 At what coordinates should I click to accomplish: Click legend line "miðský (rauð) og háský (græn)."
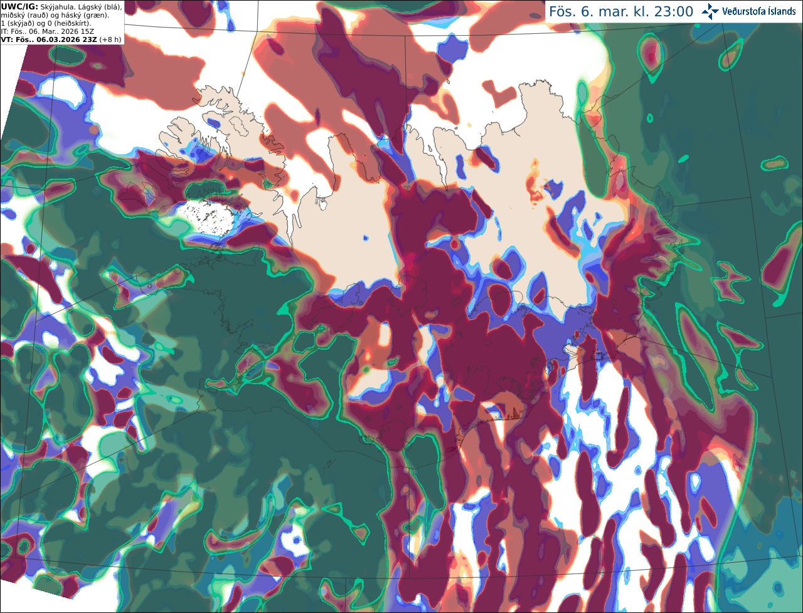coord(55,15)
